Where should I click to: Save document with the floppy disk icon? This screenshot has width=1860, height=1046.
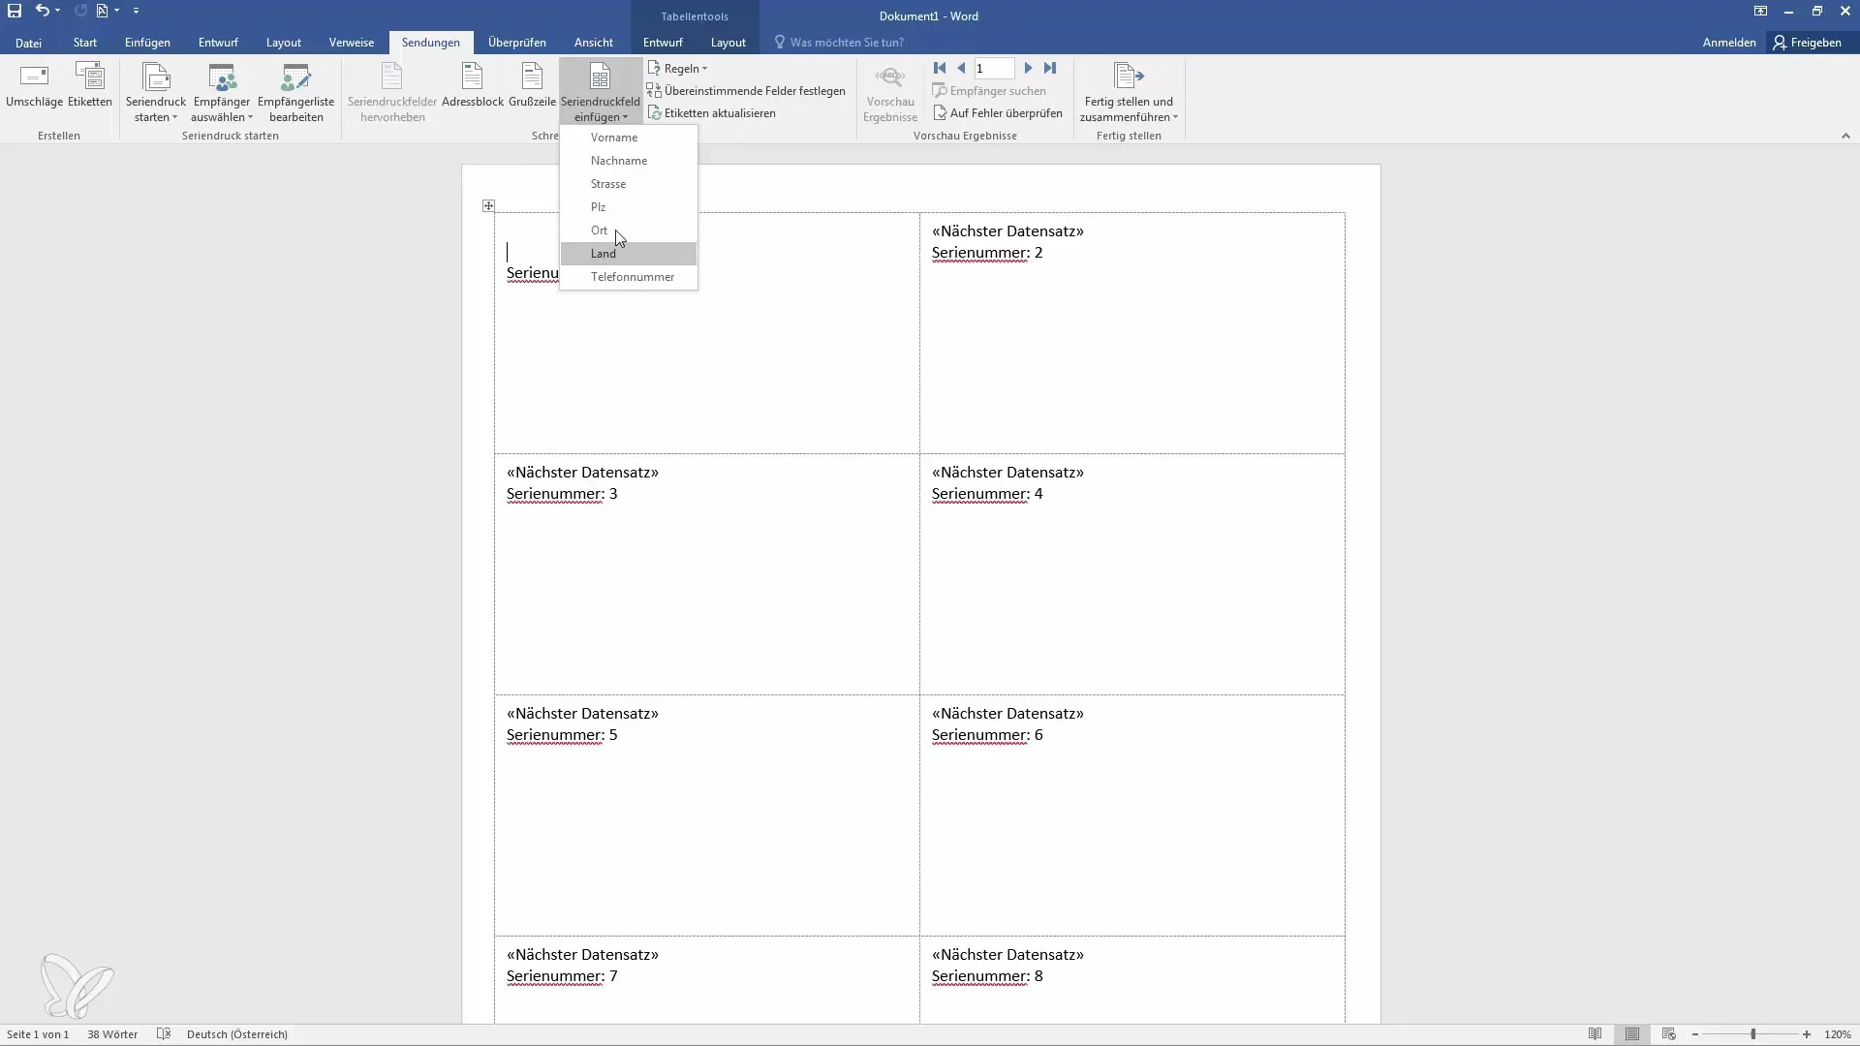click(15, 11)
